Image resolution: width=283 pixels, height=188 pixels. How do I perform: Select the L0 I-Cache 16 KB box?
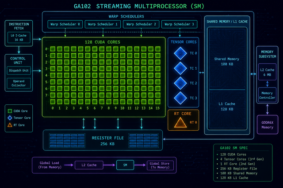pyautogui.click(x=19, y=37)
